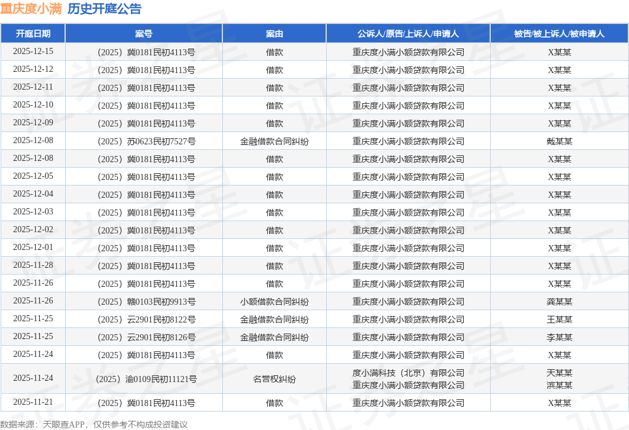The height and width of the screenshot is (430, 629).
Task: Click 借款 in the 2025-12-11 row
Action: coord(275,88)
